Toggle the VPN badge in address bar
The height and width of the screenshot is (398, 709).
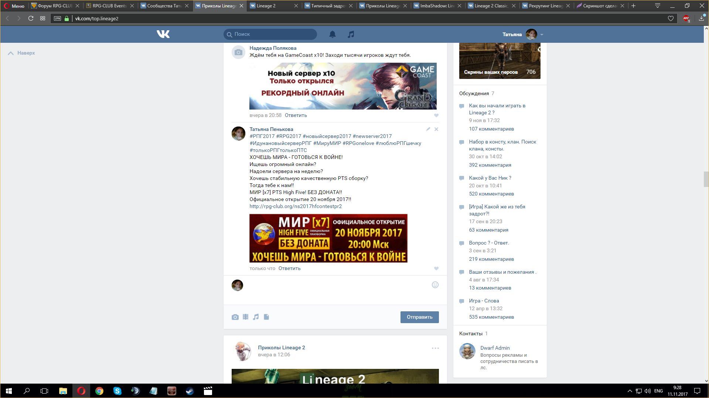57,18
